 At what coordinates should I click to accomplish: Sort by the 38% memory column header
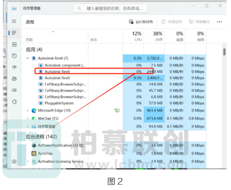(154, 36)
